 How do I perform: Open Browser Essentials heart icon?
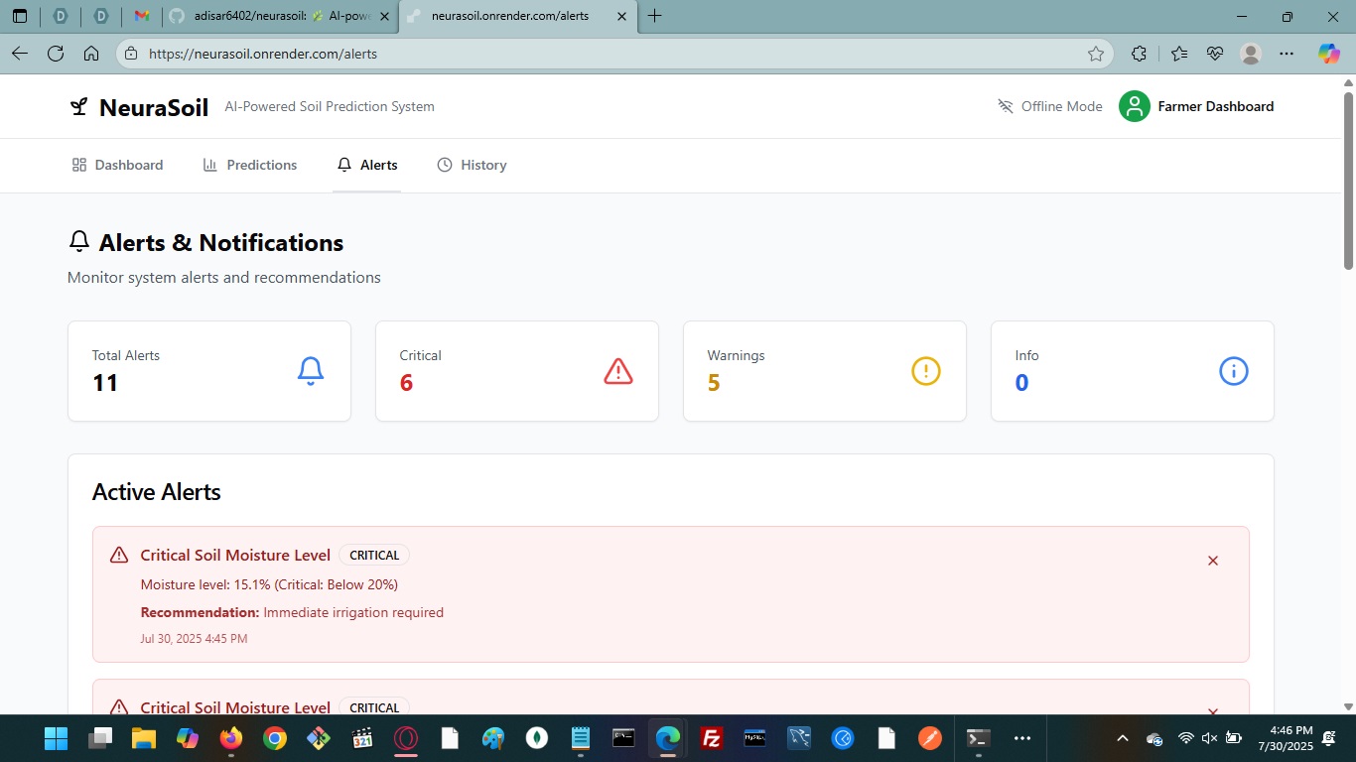[1215, 54]
